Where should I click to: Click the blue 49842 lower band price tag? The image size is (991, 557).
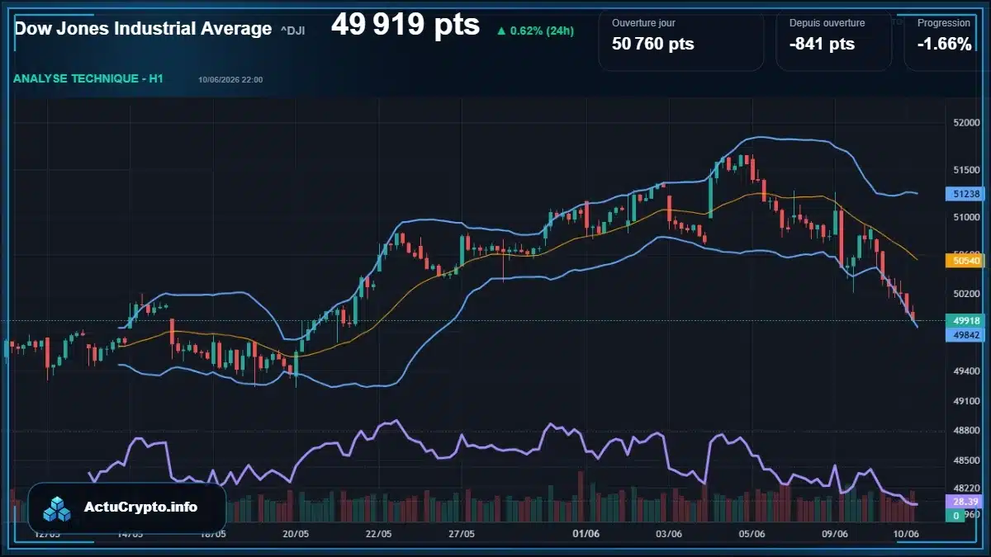(965, 334)
